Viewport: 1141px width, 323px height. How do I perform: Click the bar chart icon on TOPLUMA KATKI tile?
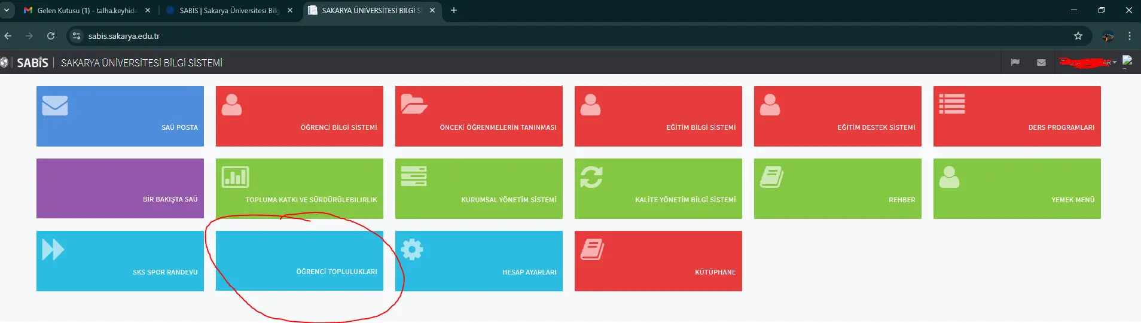(235, 177)
